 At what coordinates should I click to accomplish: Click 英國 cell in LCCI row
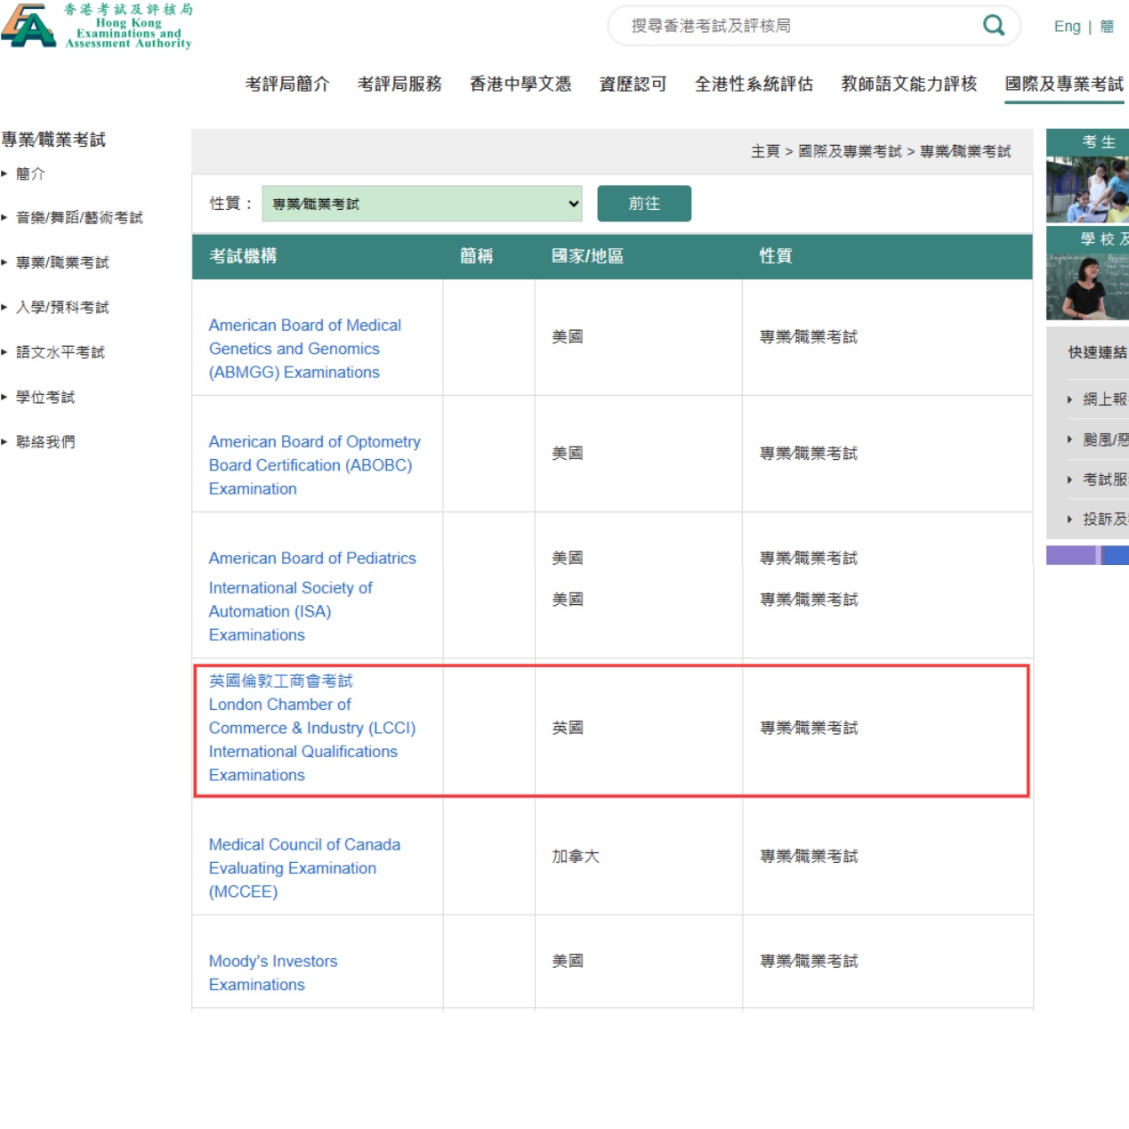[x=568, y=728]
